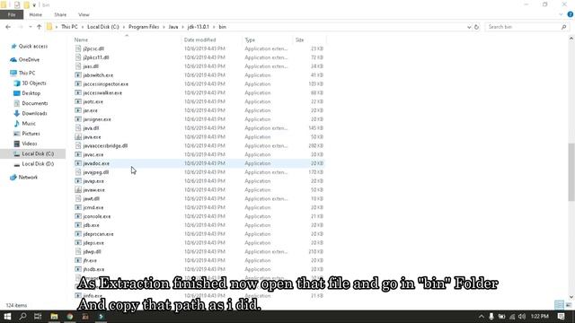Click the magnifier icon in search box
575x323 pixels.
tap(563, 27)
